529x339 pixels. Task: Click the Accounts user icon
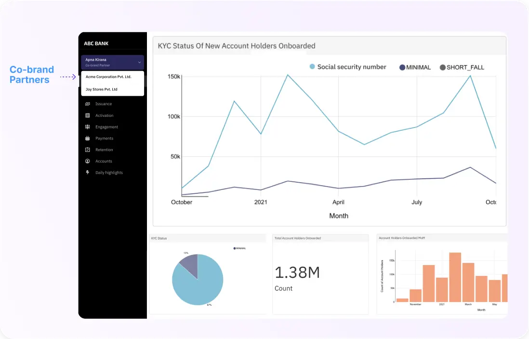87,161
